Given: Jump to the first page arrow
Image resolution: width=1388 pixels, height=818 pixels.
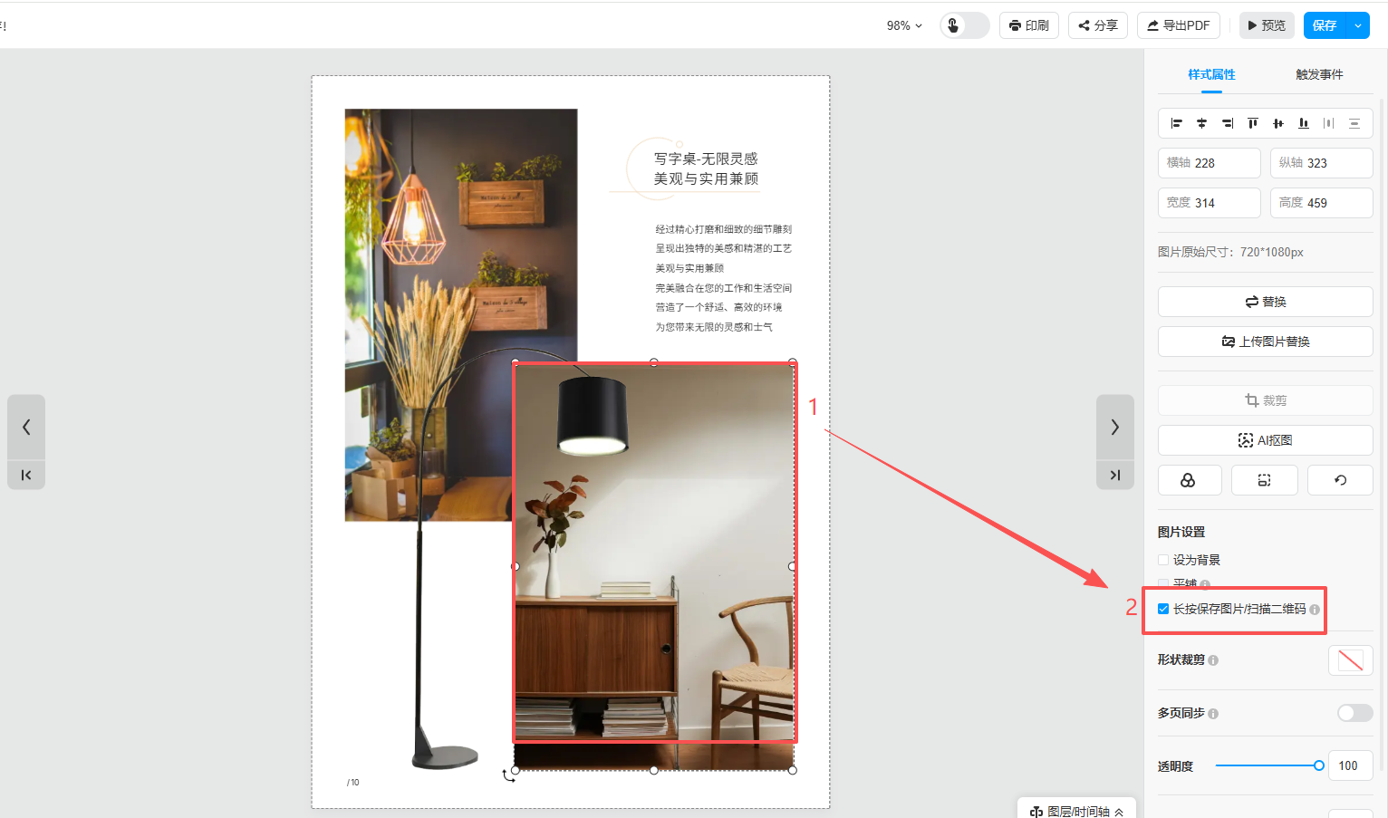Looking at the screenshot, I should click(26, 475).
